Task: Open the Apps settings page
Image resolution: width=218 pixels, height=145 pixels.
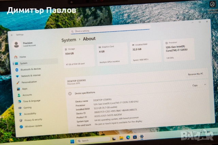Action: click(x=22, y=89)
